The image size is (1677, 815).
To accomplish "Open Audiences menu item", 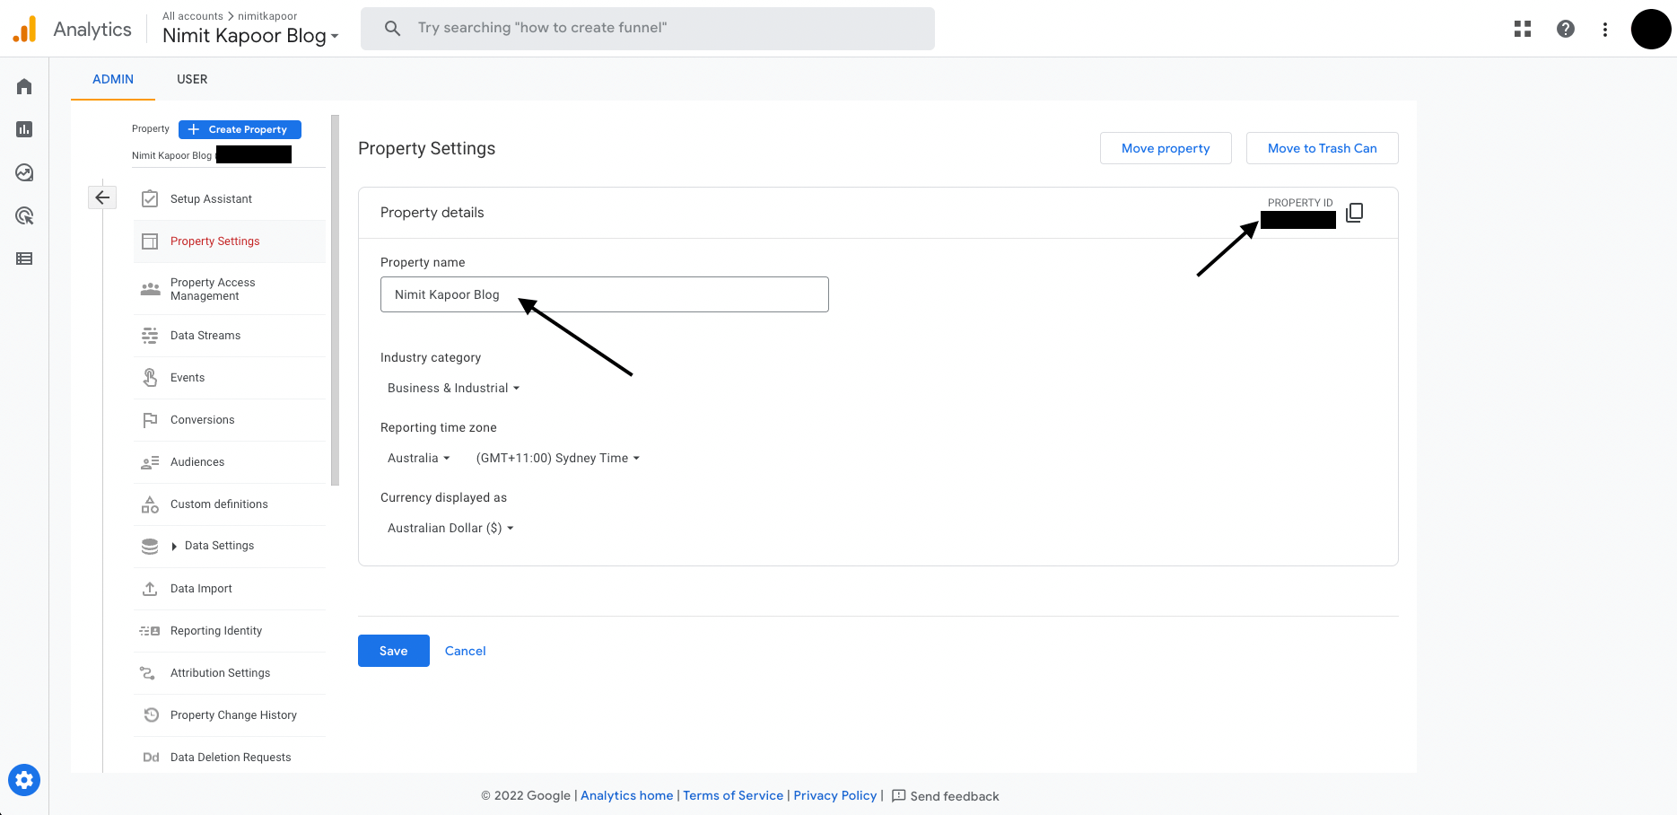I will click(230, 462).
